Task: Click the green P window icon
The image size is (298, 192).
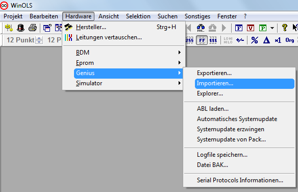Action: [263, 28]
